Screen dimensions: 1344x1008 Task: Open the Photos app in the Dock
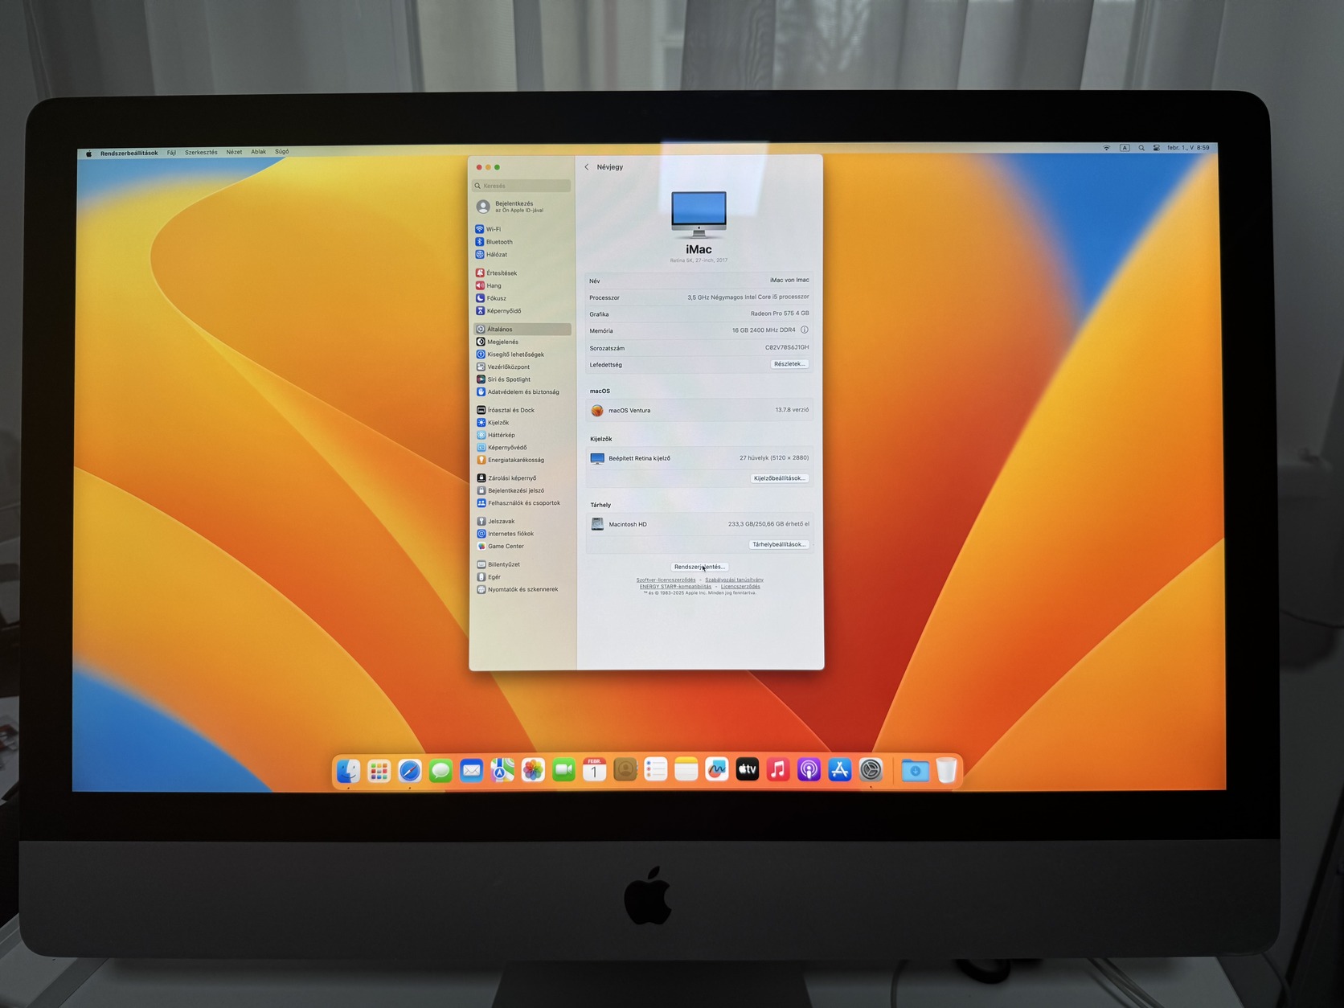pos(533,771)
